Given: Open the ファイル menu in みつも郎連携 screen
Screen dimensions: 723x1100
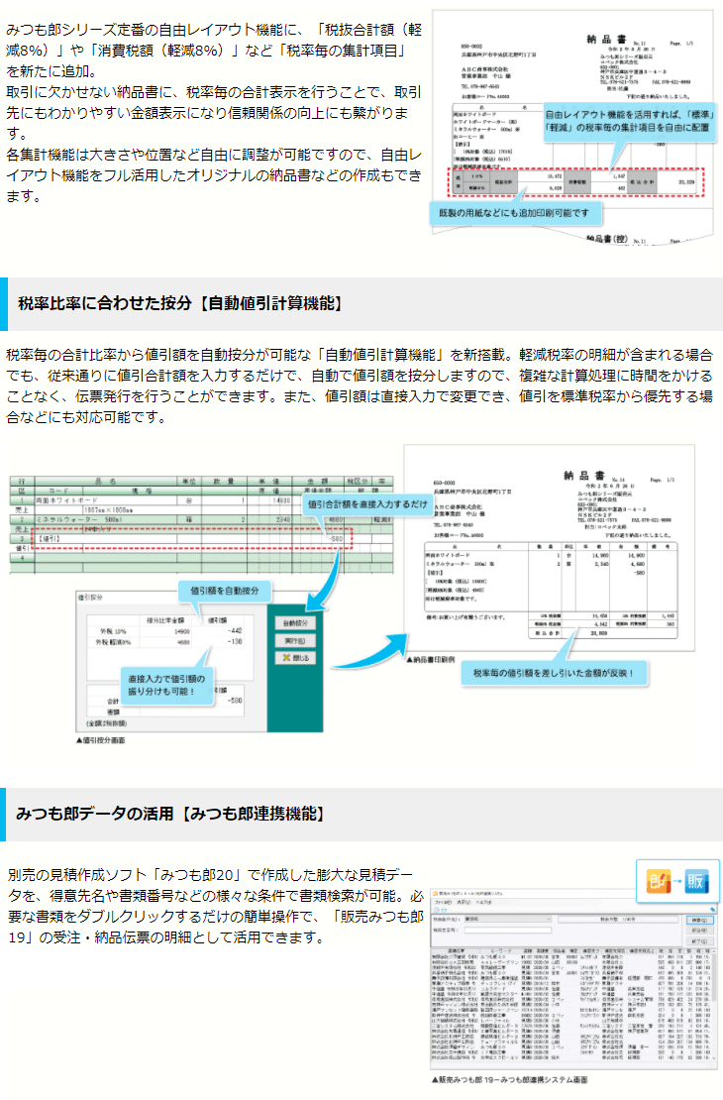Looking at the screenshot, I should (443, 902).
